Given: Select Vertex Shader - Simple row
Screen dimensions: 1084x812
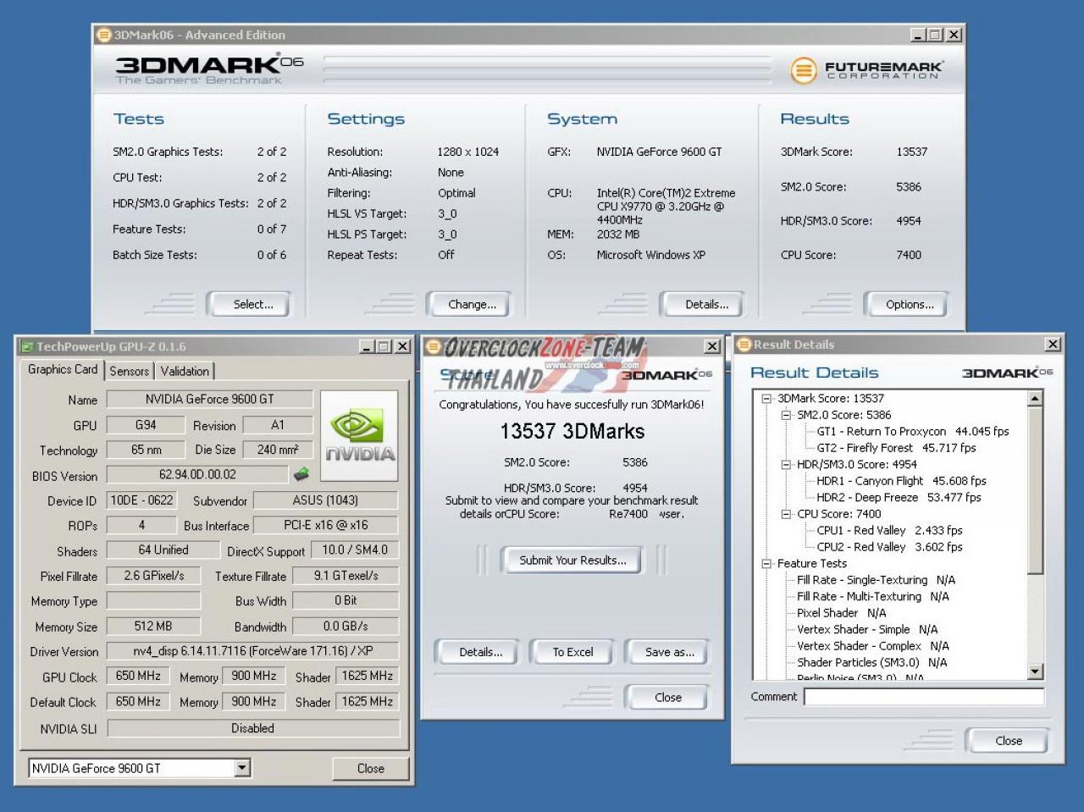Looking at the screenshot, I should tap(867, 629).
